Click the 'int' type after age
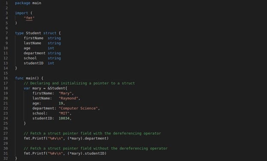 [51, 48]
